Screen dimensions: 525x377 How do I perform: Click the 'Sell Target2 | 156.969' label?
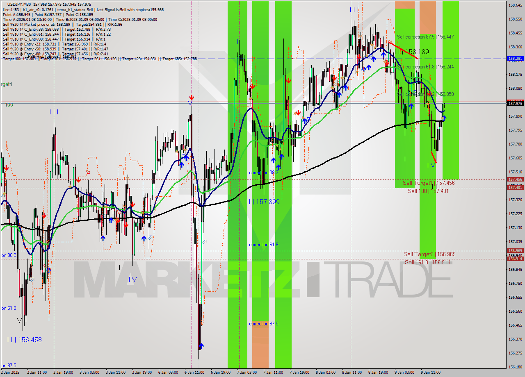coord(429,254)
